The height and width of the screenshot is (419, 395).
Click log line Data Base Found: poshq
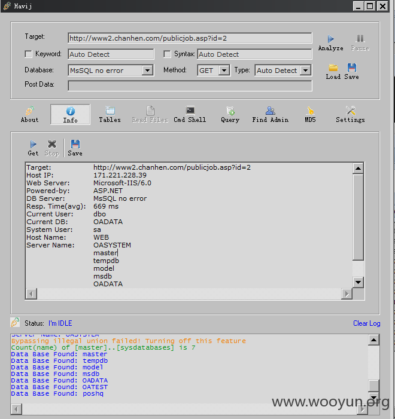(57, 394)
